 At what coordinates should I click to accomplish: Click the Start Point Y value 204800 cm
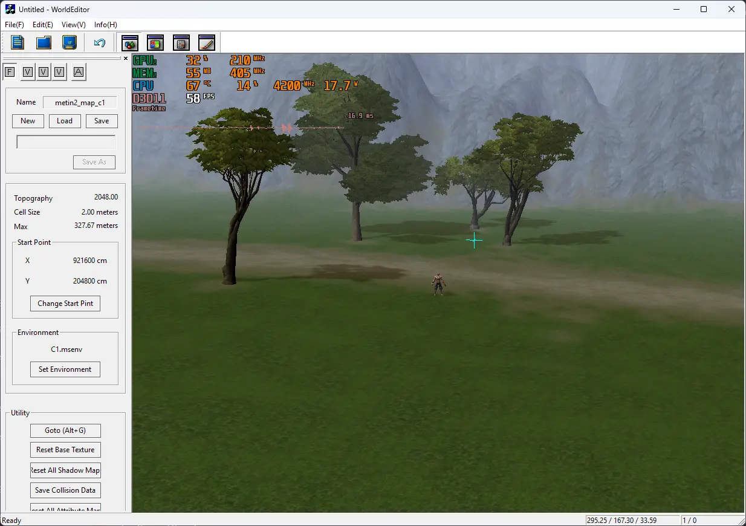coord(90,281)
